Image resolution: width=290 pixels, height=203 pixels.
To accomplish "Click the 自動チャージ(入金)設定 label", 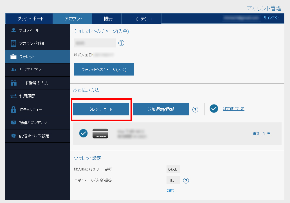I will point(93,180).
